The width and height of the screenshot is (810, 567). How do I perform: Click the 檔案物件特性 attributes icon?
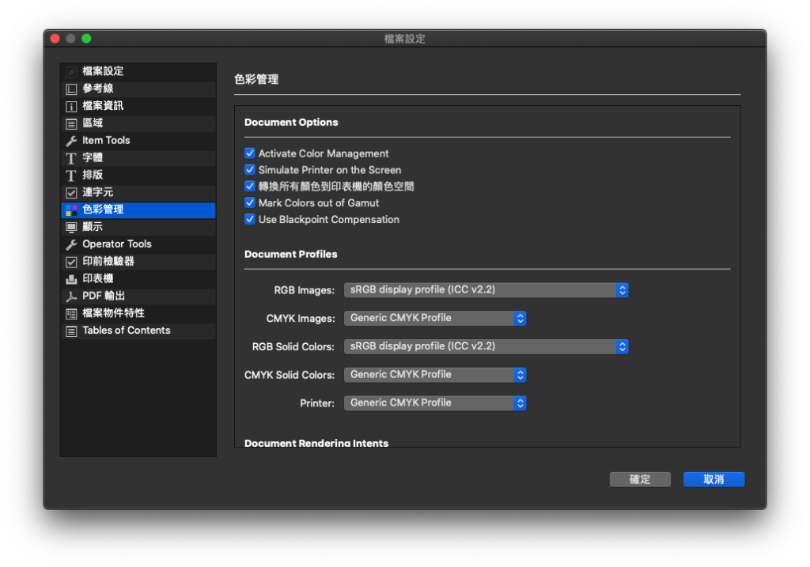[x=71, y=314]
